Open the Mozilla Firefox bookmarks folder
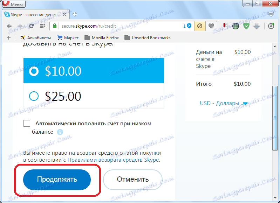280x203 pixels. [x=102, y=38]
